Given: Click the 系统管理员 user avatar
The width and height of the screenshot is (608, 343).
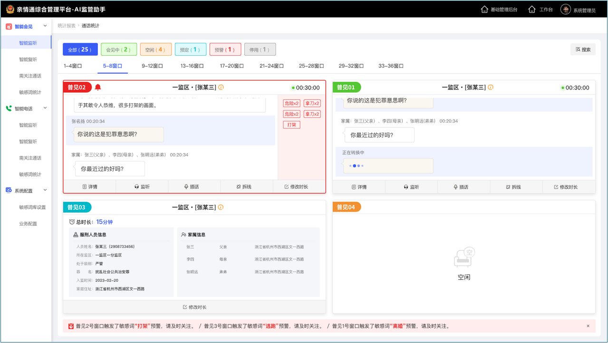Looking at the screenshot, I should click(x=565, y=10).
